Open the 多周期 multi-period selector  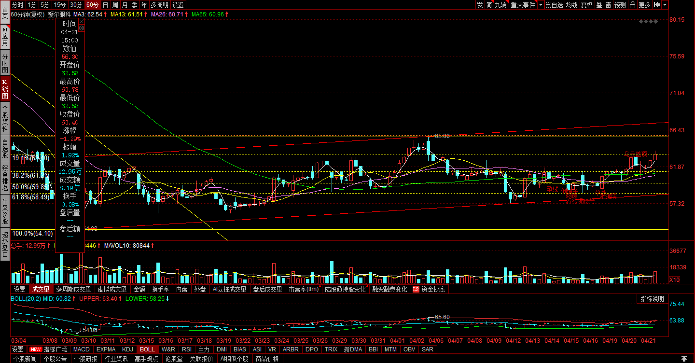[x=160, y=5]
